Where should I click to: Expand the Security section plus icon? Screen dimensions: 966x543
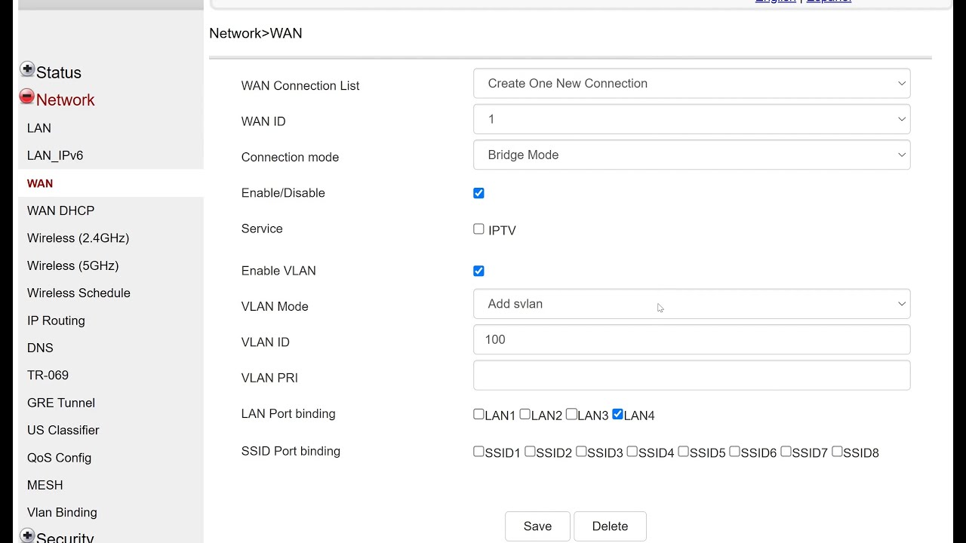[x=27, y=536]
